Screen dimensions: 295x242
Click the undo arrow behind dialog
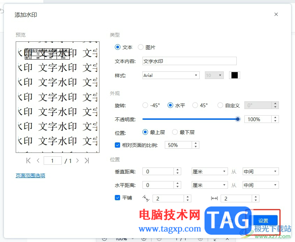pos(2,11)
